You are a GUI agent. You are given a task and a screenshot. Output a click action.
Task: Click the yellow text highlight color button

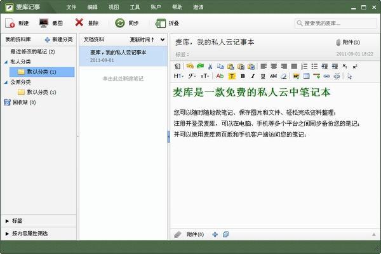231,76
